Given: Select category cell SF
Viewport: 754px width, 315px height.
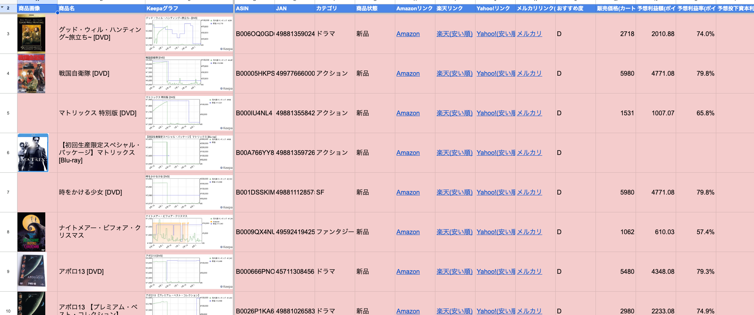Looking at the screenshot, I should pos(335,193).
